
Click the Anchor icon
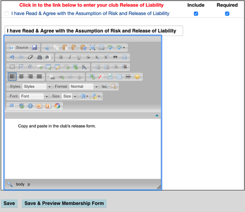(79, 77)
